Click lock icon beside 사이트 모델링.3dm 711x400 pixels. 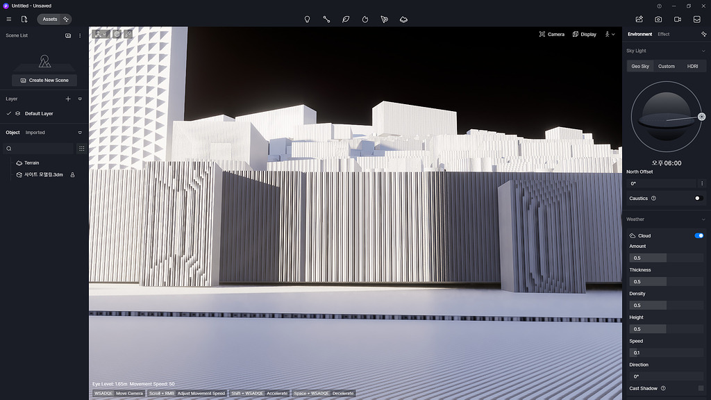click(72, 174)
